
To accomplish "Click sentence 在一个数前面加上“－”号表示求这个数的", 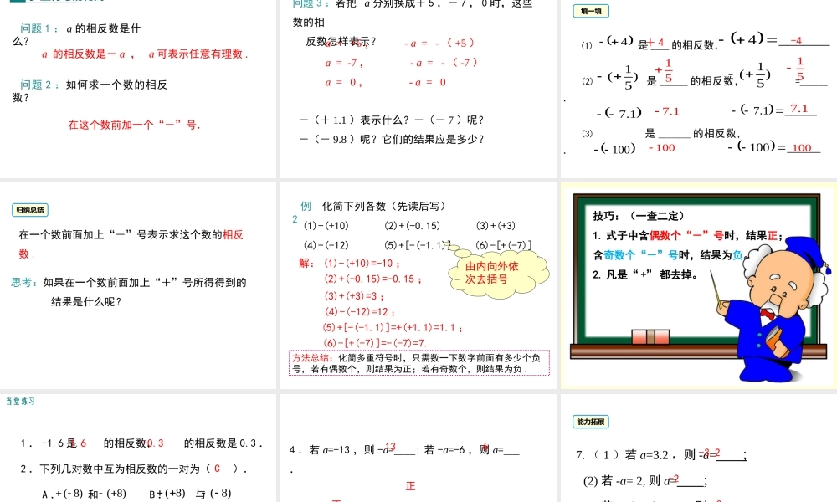I will pos(120,235).
